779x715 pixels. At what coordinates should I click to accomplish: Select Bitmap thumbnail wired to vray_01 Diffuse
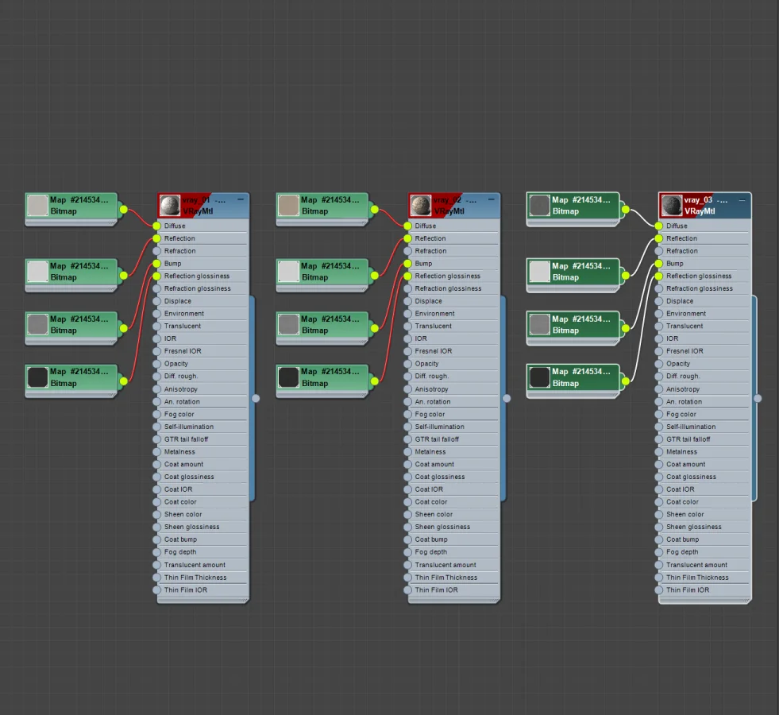[x=37, y=205]
